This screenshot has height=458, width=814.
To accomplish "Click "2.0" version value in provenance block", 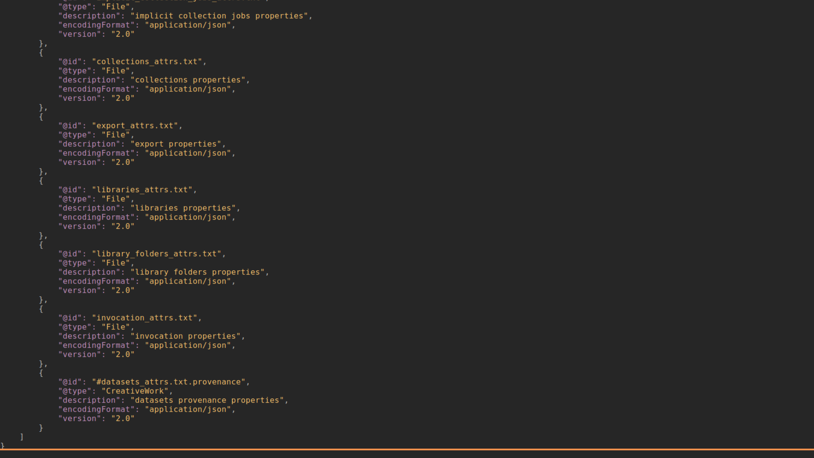I will pyautogui.click(x=123, y=419).
